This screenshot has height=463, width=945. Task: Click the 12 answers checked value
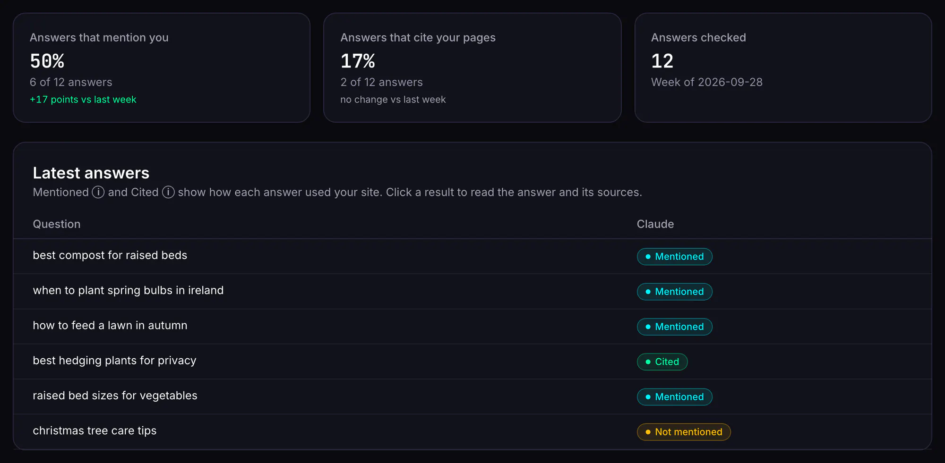(x=662, y=61)
